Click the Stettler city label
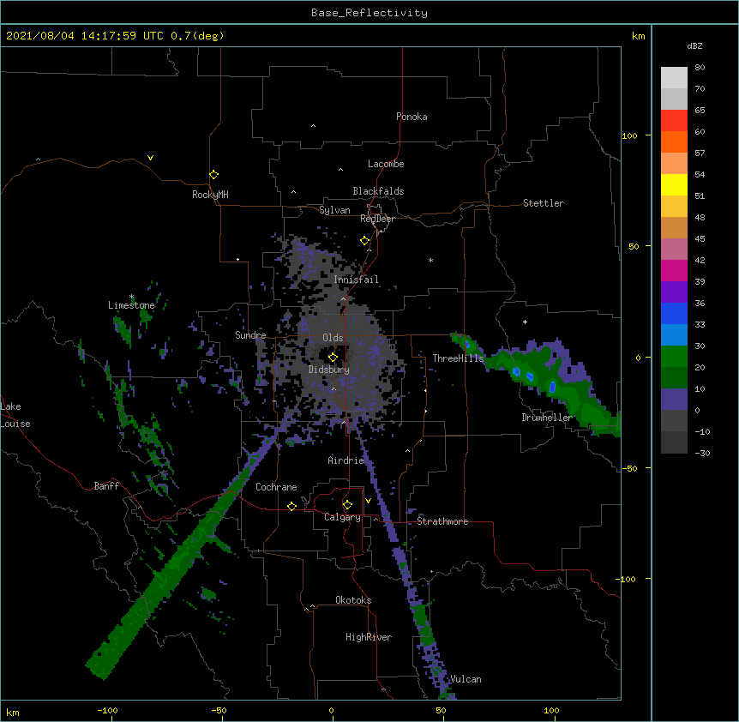739x722 pixels. [x=544, y=203]
